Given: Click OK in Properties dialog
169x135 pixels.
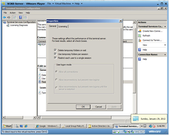Looking at the screenshot, I should click(x=83, y=107).
